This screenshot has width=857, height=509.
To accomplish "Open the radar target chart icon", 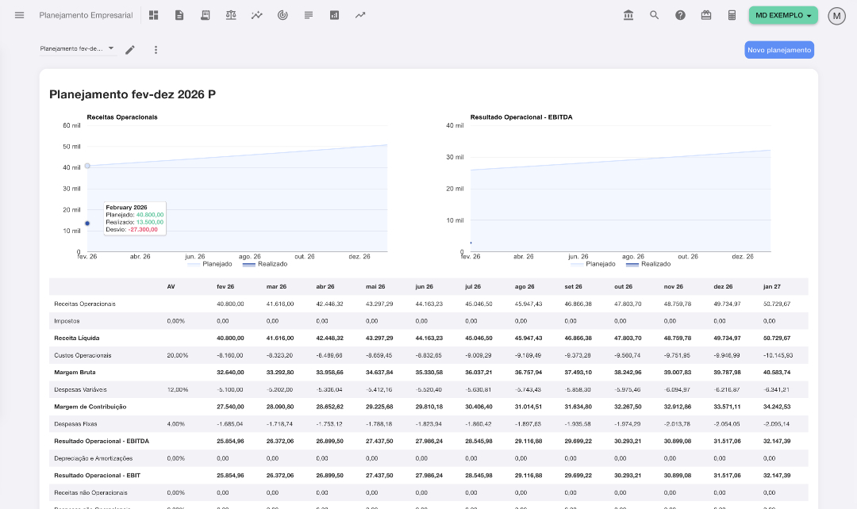I will click(x=282, y=15).
